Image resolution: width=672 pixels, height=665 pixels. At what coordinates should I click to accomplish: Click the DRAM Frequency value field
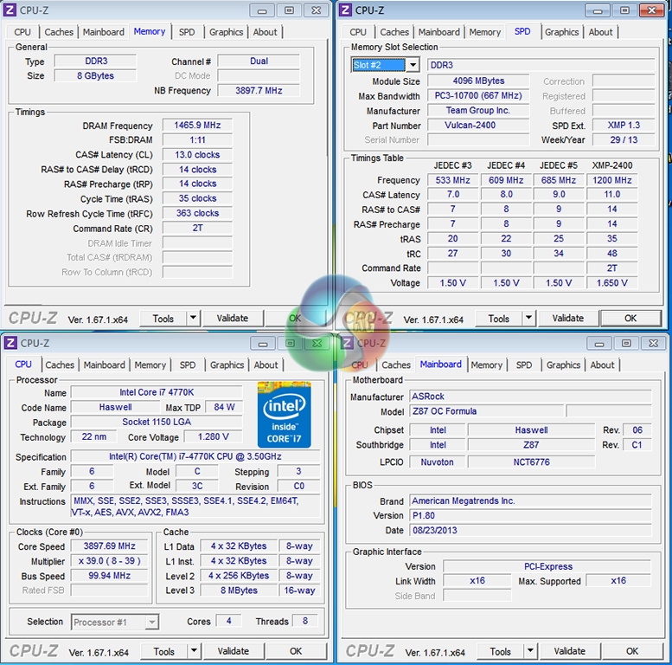pyautogui.click(x=197, y=126)
